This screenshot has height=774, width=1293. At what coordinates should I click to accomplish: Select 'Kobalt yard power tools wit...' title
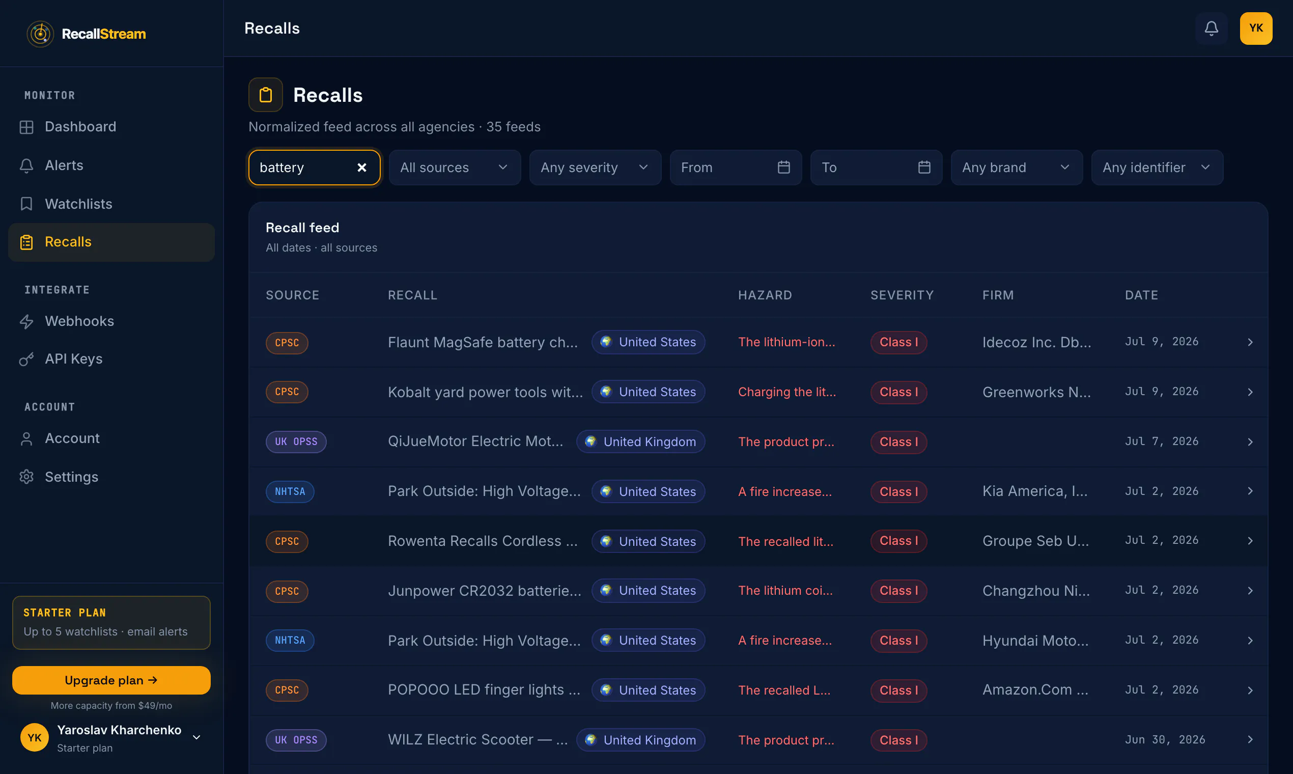[x=486, y=392]
